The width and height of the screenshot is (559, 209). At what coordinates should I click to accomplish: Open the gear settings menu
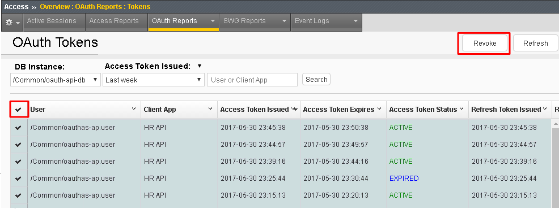click(x=12, y=22)
